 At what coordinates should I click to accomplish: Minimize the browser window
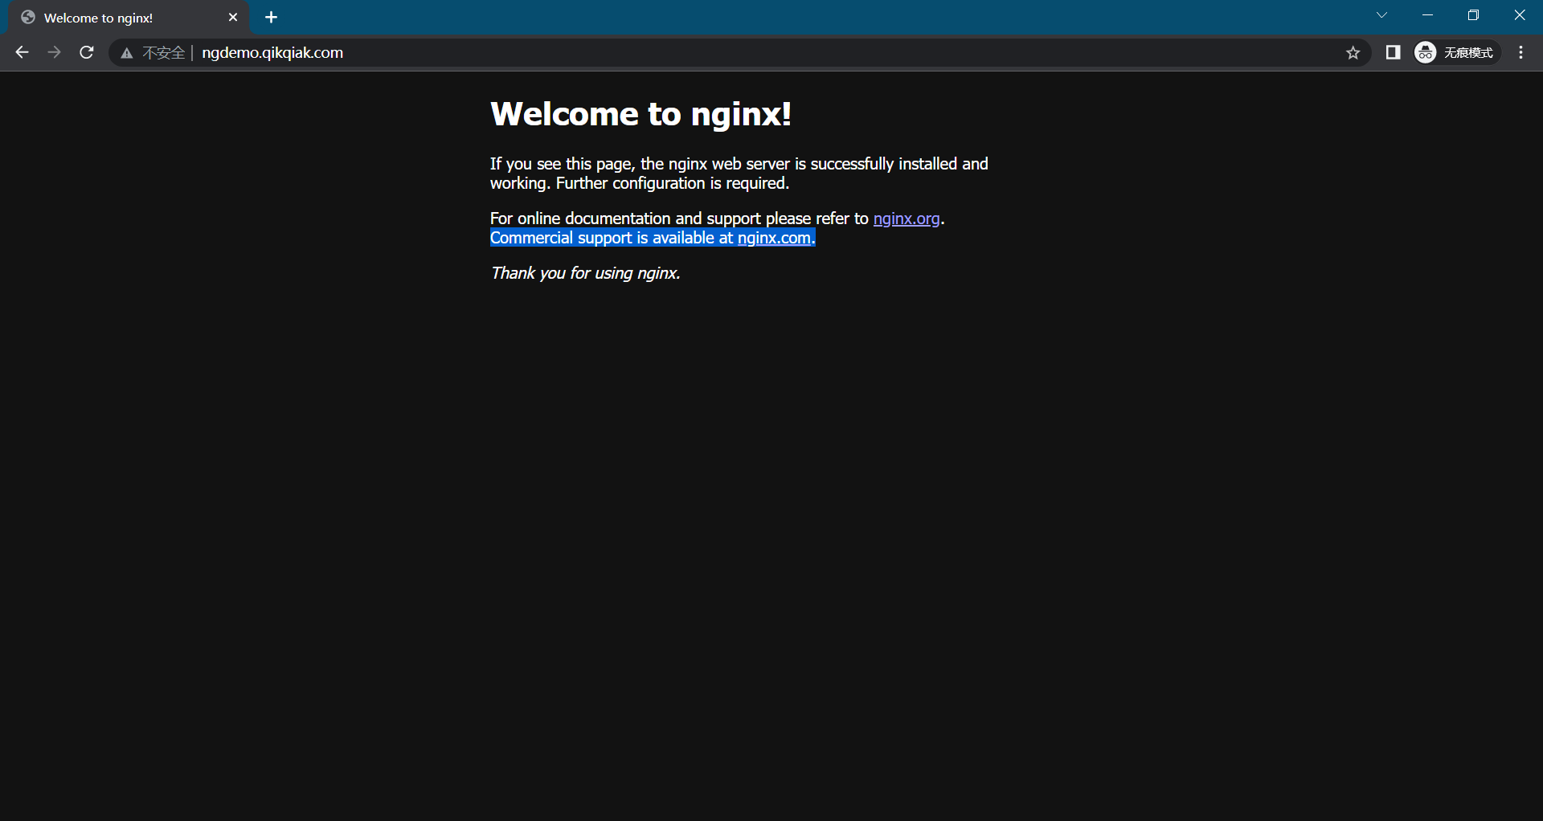coord(1428,15)
